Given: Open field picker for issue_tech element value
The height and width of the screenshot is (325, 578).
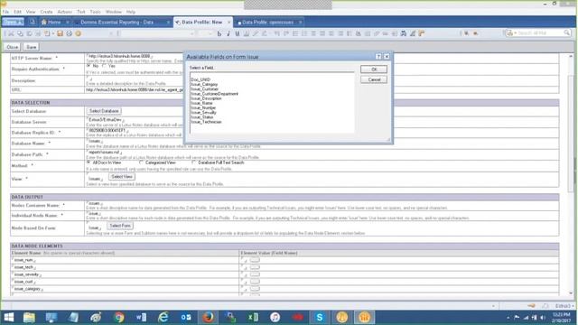Looking at the screenshot, I should [x=255, y=267].
